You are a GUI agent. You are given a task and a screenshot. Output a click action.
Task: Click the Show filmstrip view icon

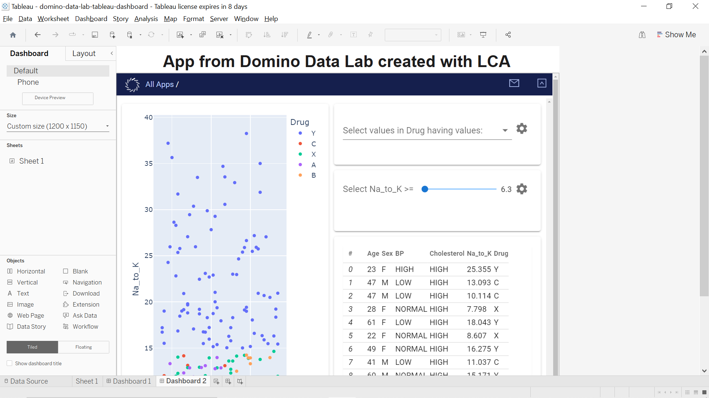coord(696,392)
